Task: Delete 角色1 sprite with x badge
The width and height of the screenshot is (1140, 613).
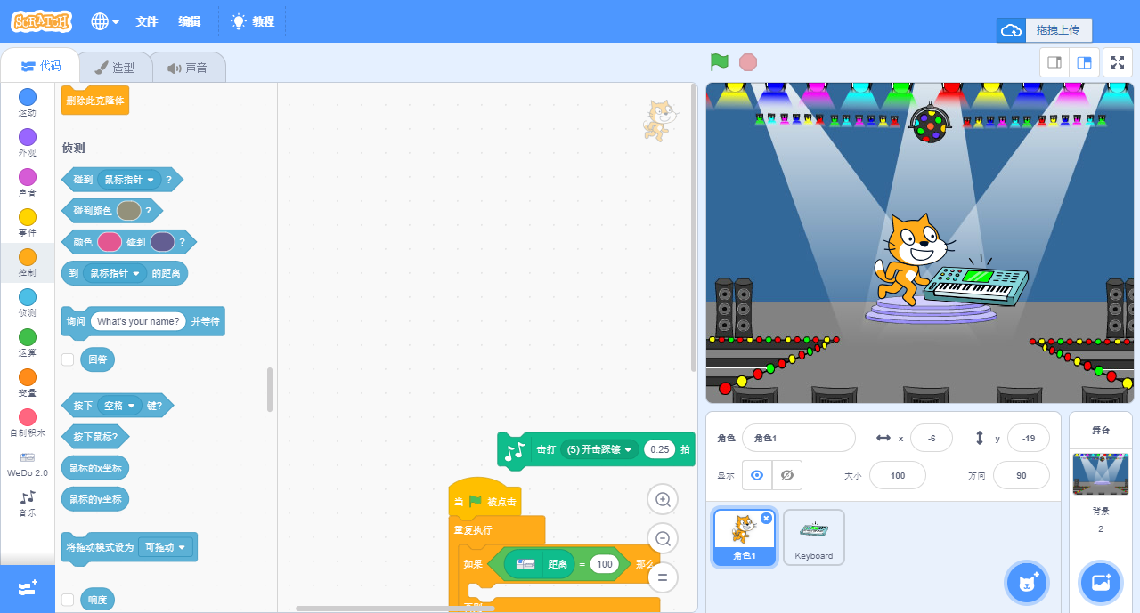Action: click(x=766, y=518)
